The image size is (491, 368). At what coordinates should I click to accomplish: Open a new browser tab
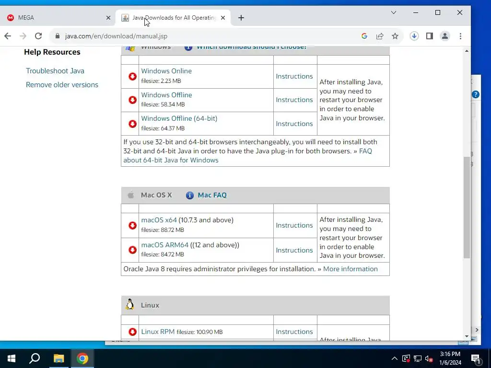[x=241, y=18]
